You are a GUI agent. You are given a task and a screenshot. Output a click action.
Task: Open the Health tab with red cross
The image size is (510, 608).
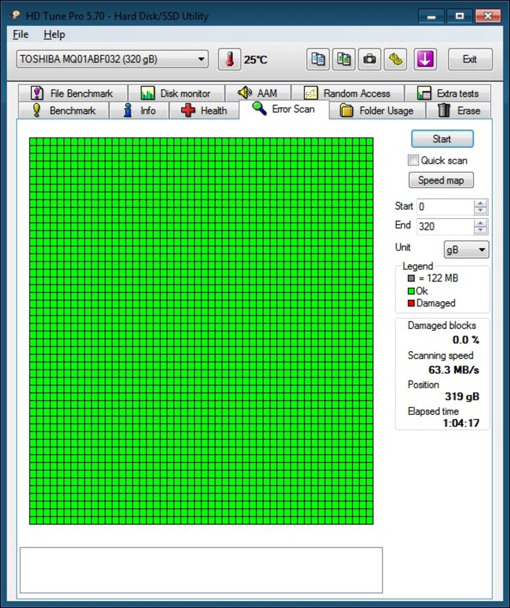click(204, 110)
